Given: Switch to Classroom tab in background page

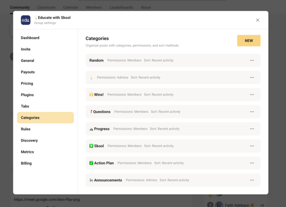Looking at the screenshot, I should click(x=46, y=8).
